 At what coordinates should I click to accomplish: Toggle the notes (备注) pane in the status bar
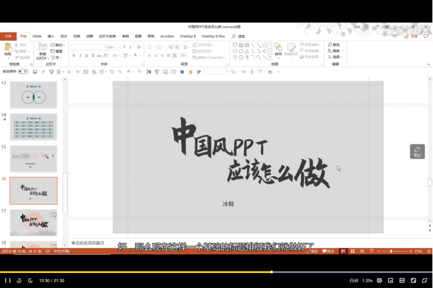(312, 251)
